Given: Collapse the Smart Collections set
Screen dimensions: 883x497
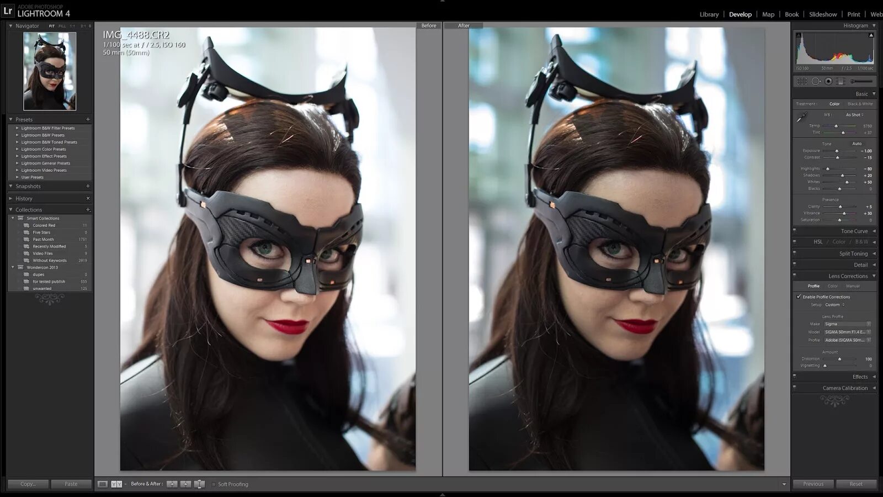Looking at the screenshot, I should 13,218.
